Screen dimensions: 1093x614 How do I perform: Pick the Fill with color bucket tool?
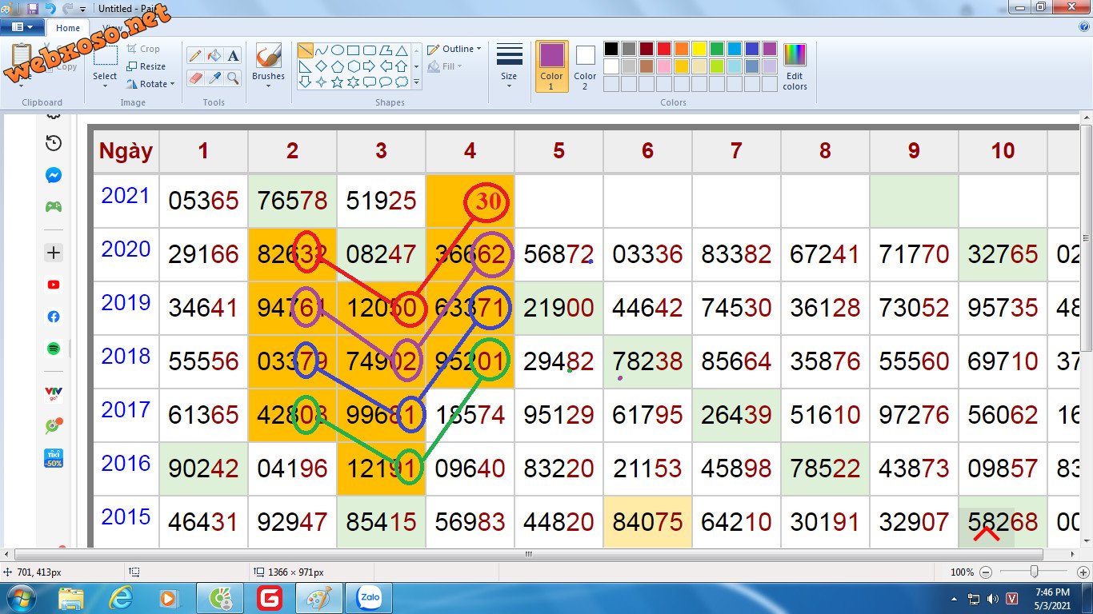(x=214, y=55)
